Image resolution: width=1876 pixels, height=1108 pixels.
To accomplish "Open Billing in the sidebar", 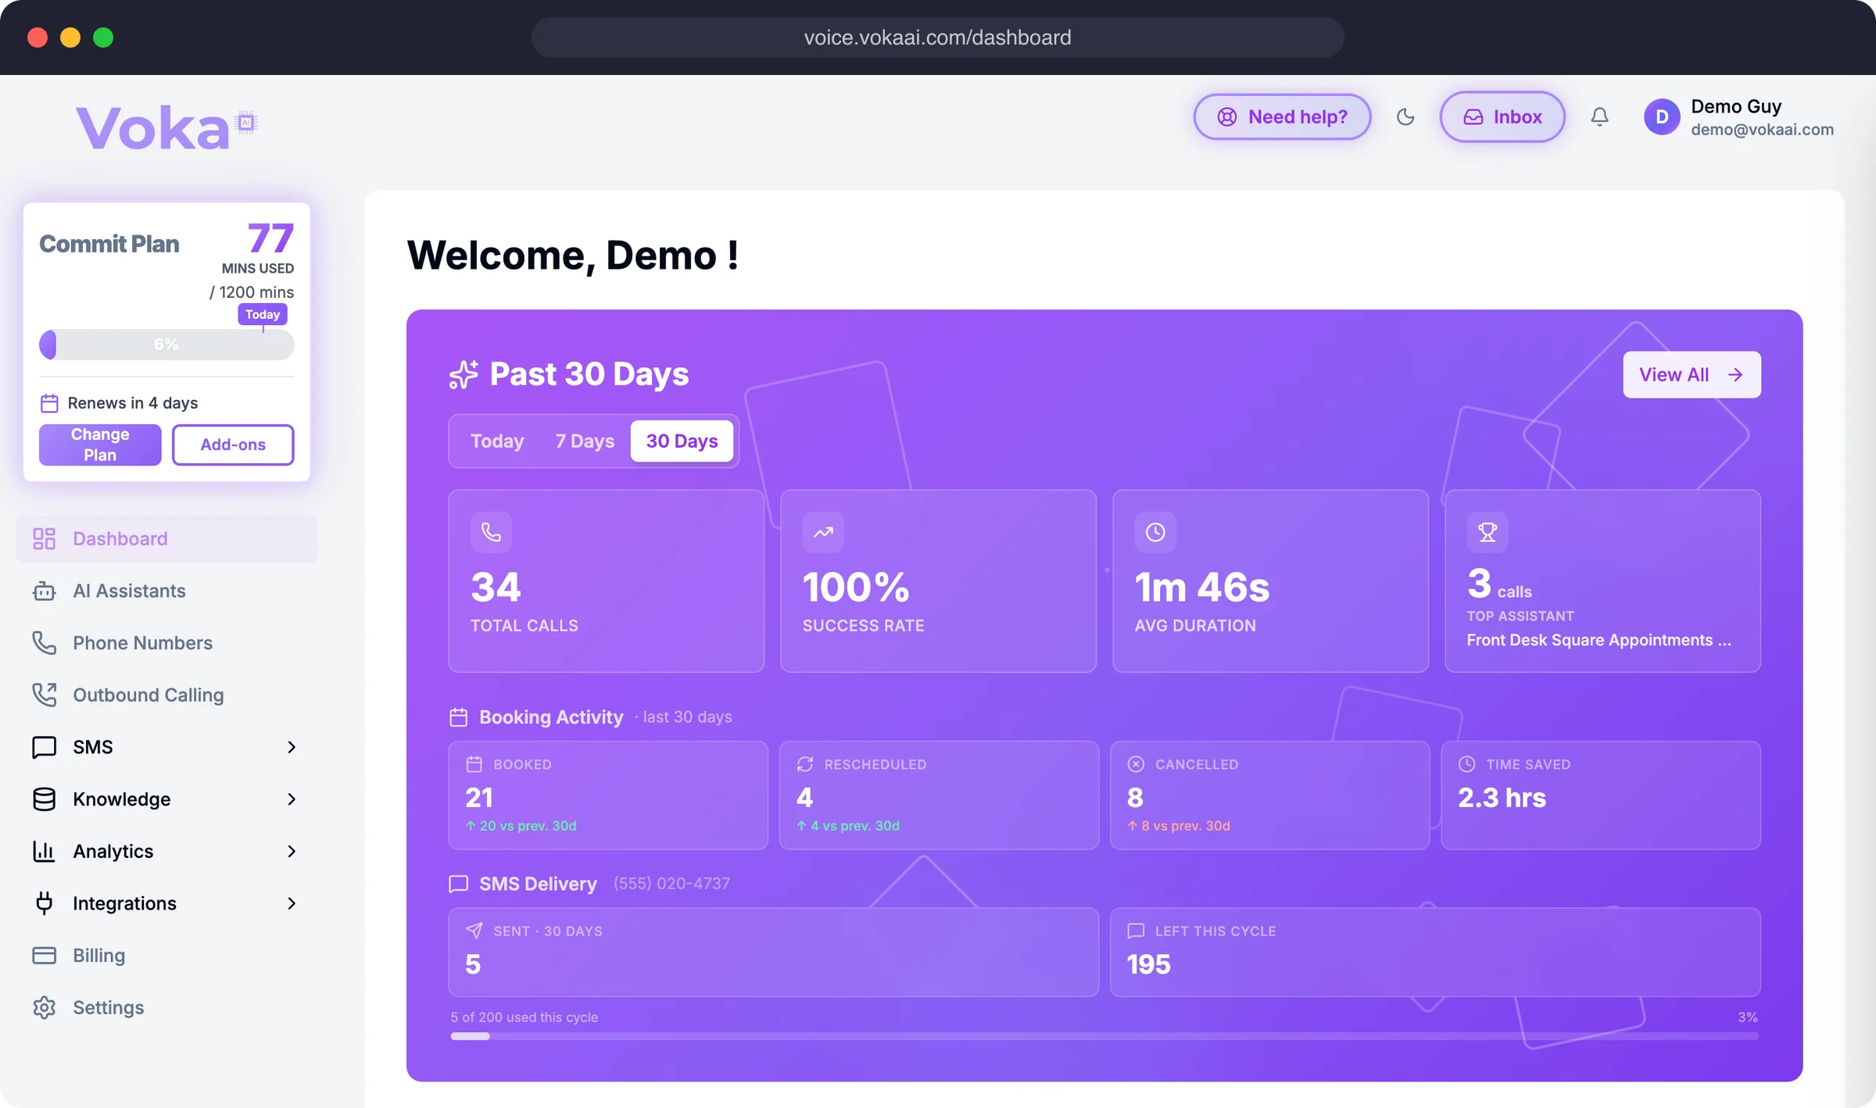I will point(166,955).
